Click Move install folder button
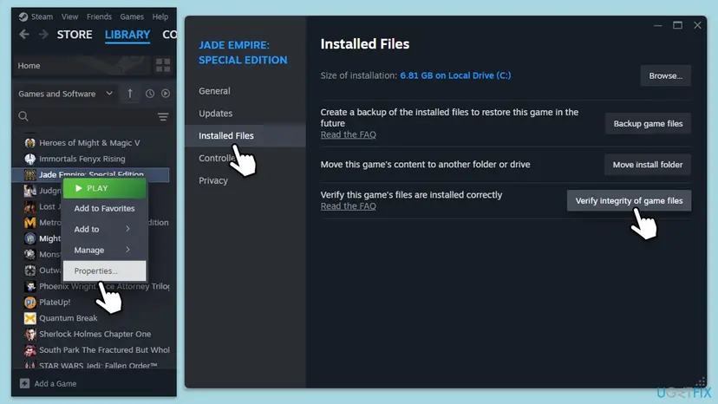 [648, 165]
